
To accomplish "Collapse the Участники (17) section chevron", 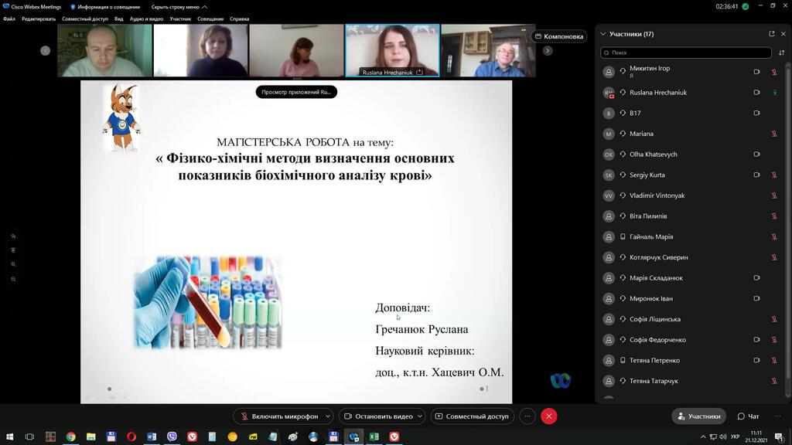I will (x=603, y=34).
